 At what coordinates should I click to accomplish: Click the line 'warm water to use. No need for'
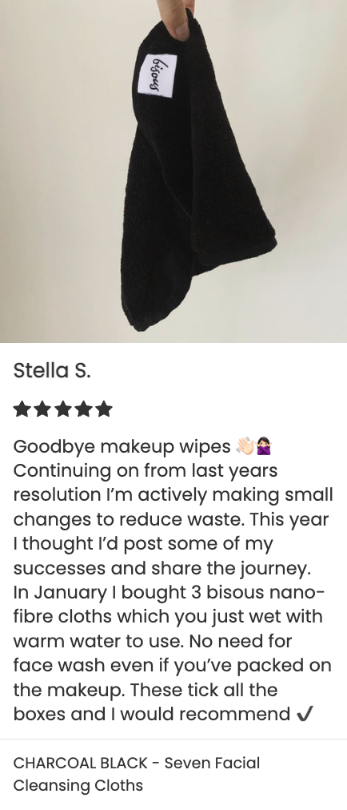coord(153,641)
